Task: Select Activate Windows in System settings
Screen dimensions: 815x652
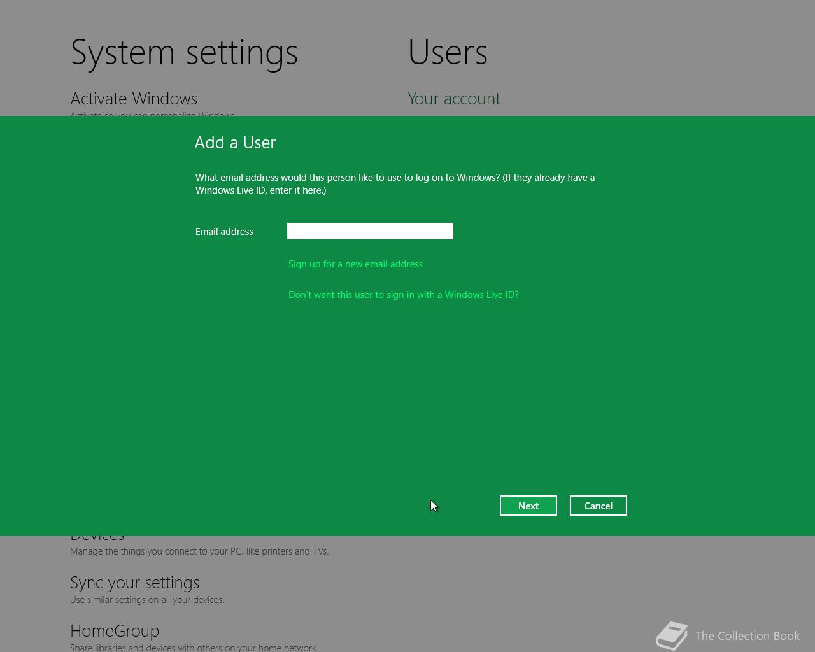Action: click(134, 99)
